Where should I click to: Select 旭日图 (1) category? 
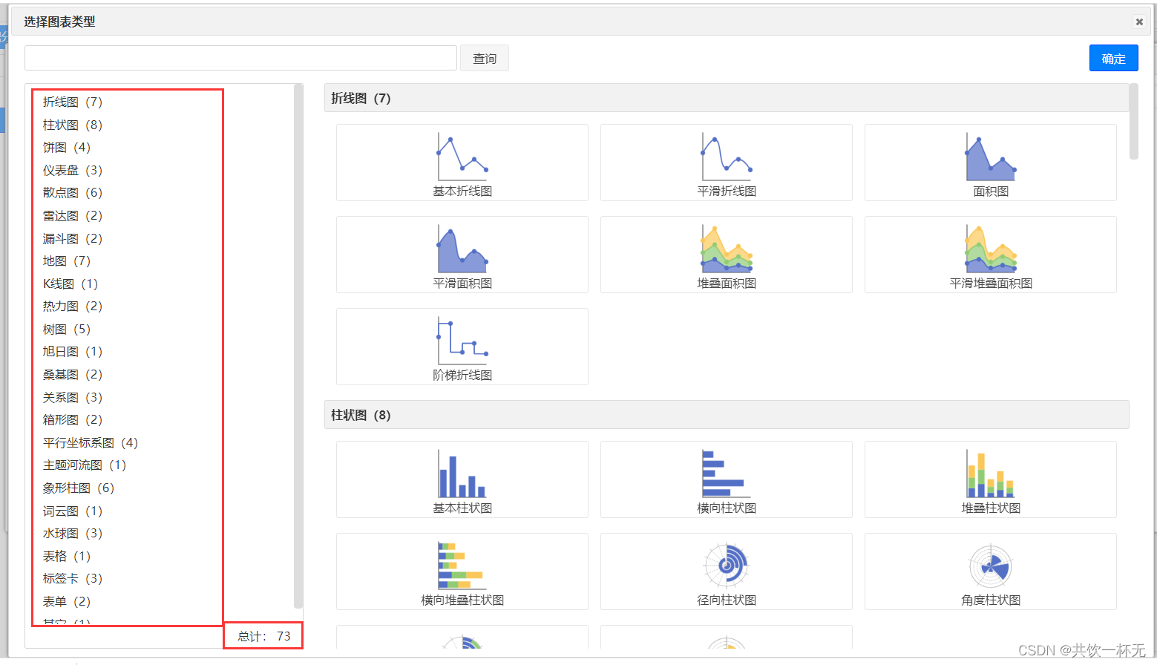[x=73, y=351]
